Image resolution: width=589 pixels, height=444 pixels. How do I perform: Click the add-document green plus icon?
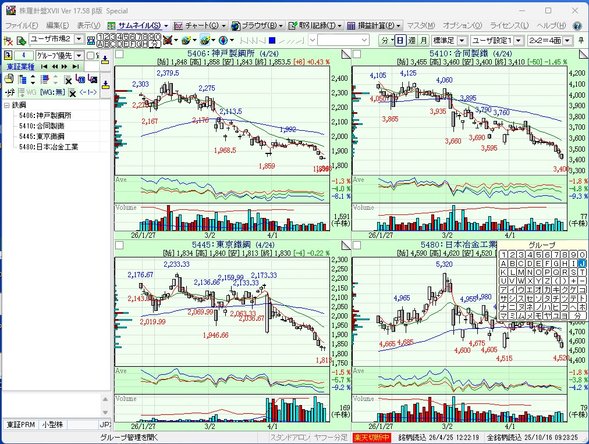(x=22, y=40)
